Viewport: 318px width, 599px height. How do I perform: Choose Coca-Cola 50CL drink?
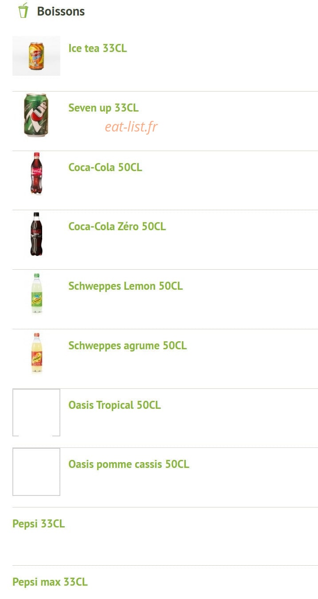(x=105, y=168)
